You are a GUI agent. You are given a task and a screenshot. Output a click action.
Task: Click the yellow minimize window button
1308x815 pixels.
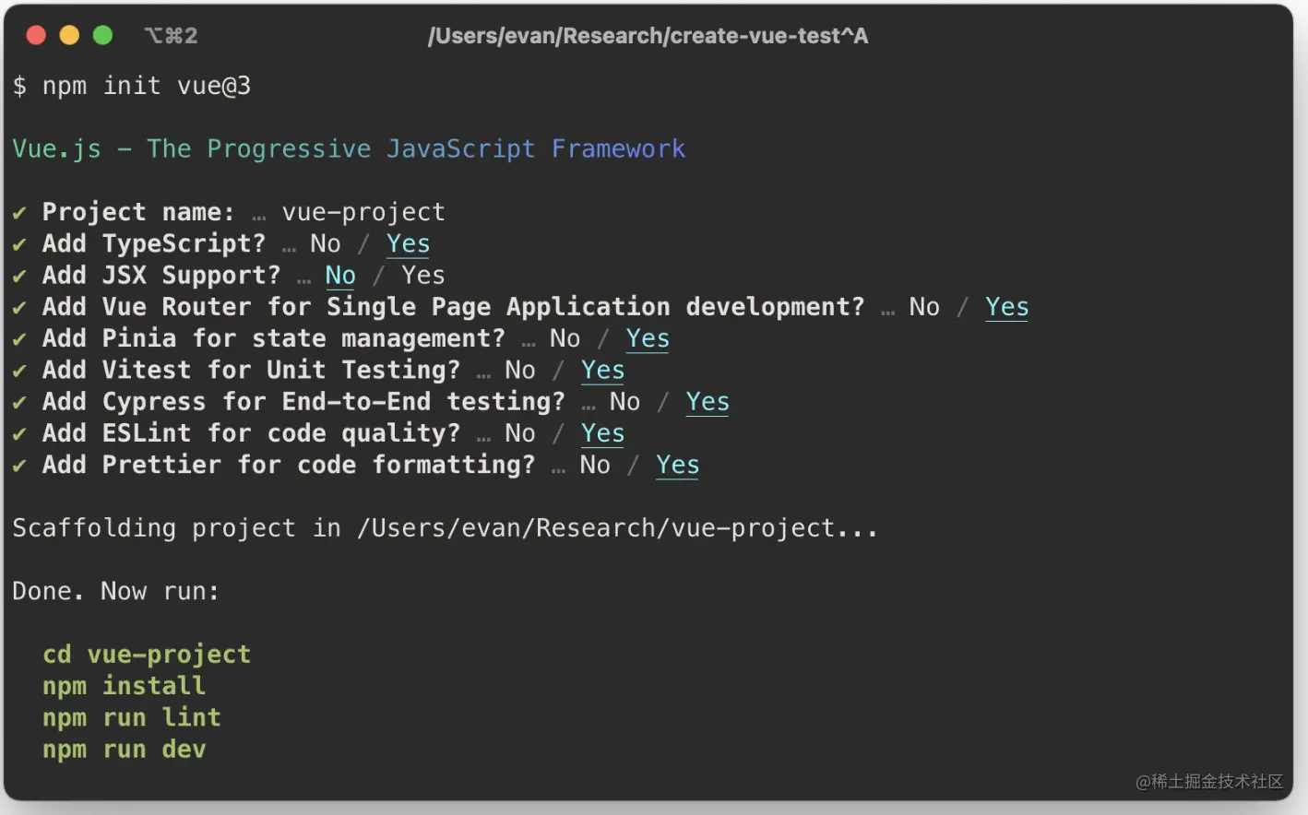[69, 35]
